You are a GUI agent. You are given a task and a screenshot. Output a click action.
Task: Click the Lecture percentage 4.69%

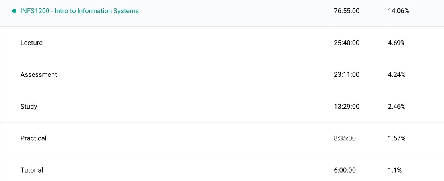click(397, 43)
